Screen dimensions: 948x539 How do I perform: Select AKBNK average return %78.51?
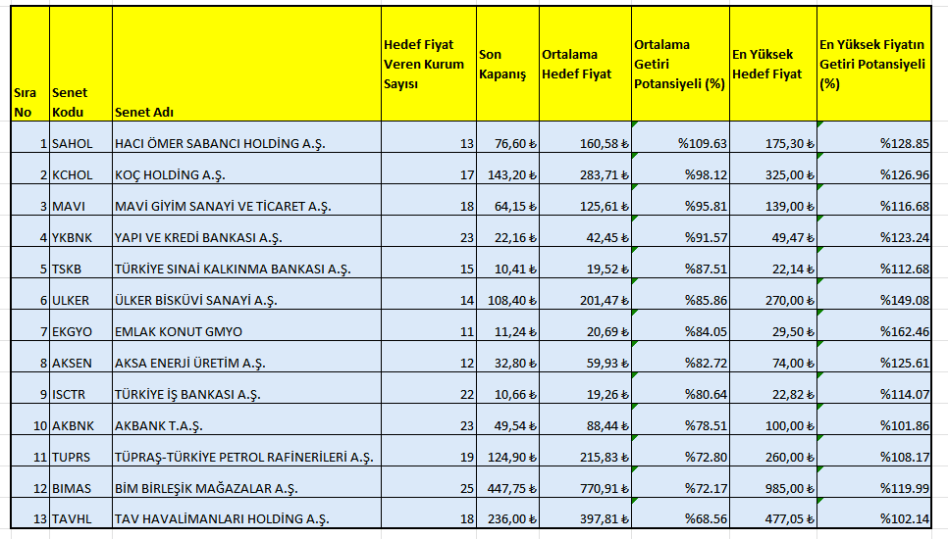pyautogui.click(x=681, y=419)
